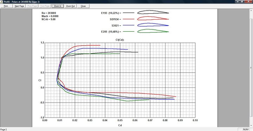This screenshot has height=131, width=253.
Task: Click the black E193 airfoil outline
Action: [x=153, y=12]
